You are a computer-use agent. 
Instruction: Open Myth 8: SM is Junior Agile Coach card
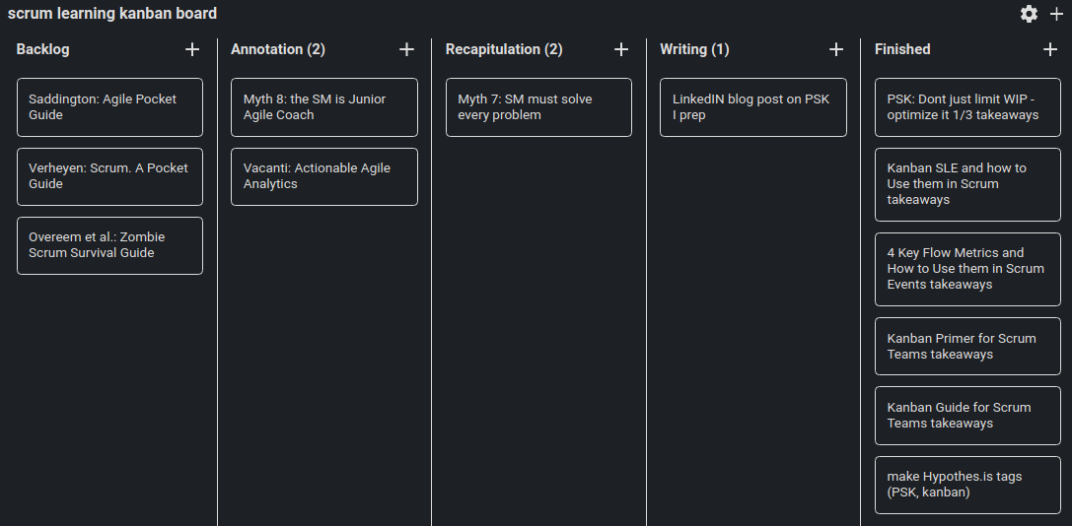(323, 107)
